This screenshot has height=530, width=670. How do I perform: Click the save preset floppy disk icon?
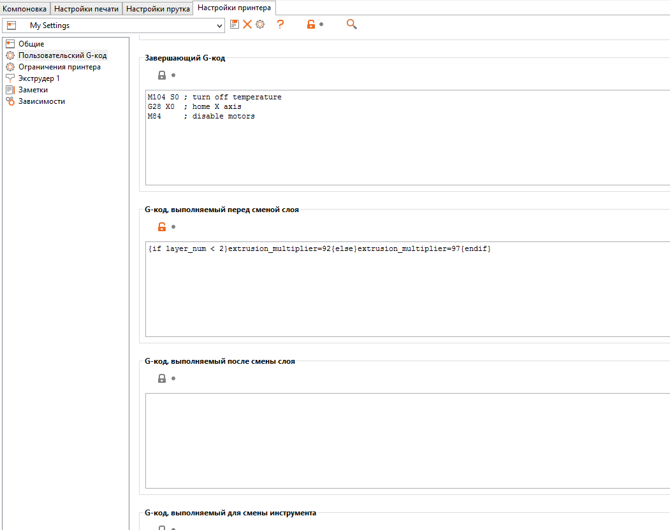(235, 24)
